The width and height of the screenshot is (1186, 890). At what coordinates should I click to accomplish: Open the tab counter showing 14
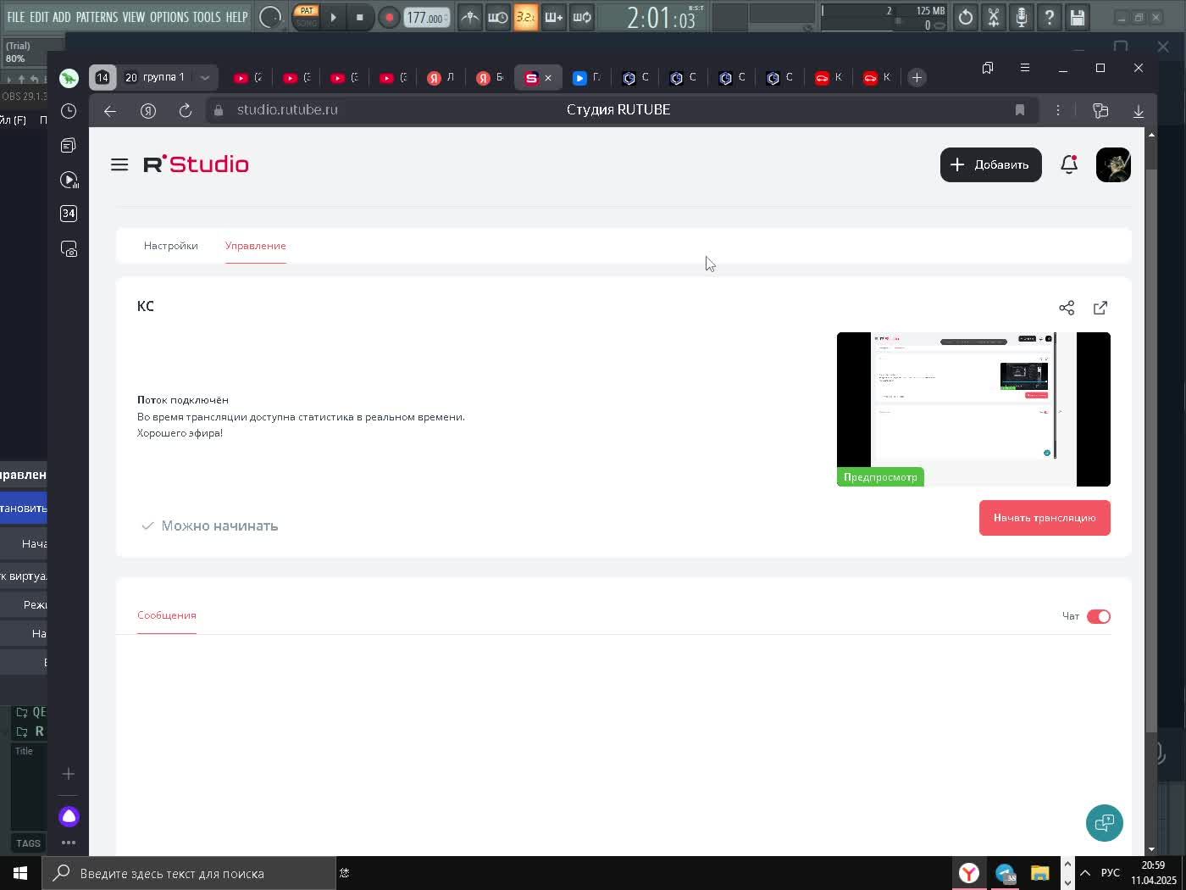click(103, 77)
